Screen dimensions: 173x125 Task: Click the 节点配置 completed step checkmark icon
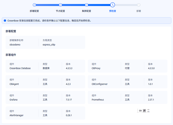coord(60,5)
